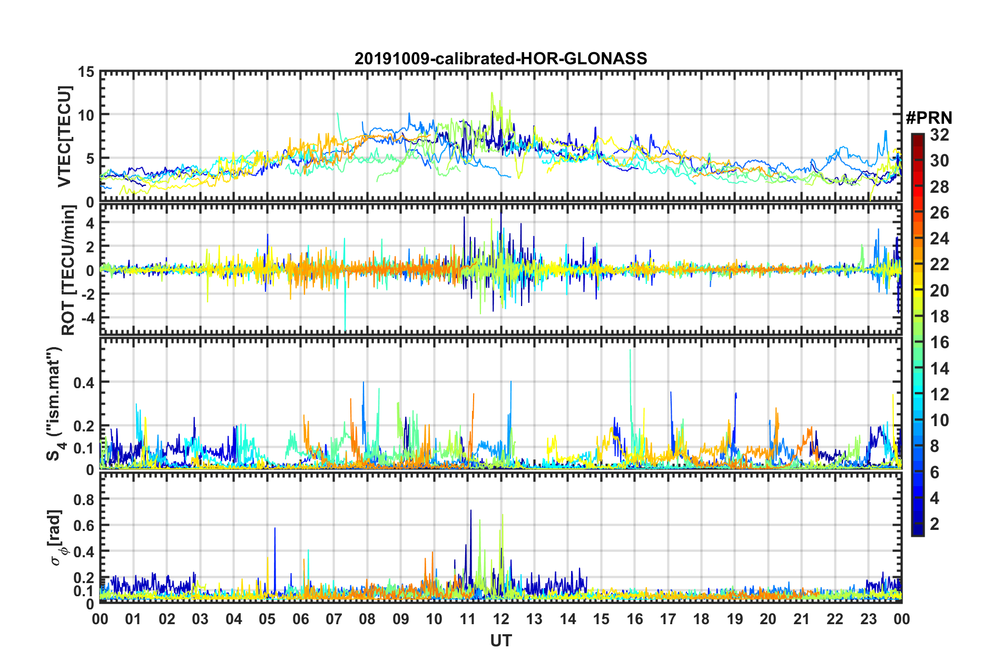Click the 12 tick on UT axis
Viewport: 1002px width, 670px height.
coord(501,619)
